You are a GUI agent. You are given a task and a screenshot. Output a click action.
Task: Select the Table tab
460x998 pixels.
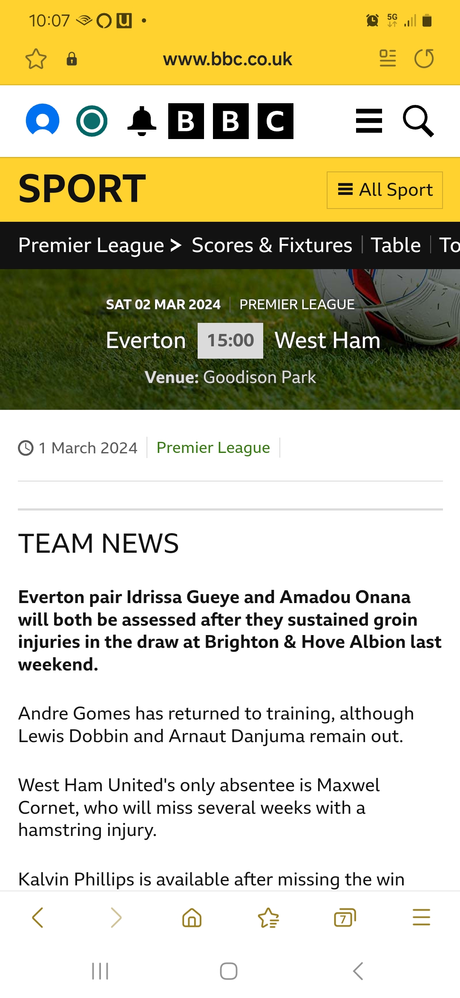point(396,245)
